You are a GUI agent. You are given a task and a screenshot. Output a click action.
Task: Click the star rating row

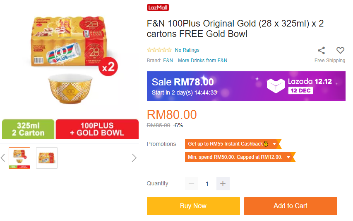[159, 50]
